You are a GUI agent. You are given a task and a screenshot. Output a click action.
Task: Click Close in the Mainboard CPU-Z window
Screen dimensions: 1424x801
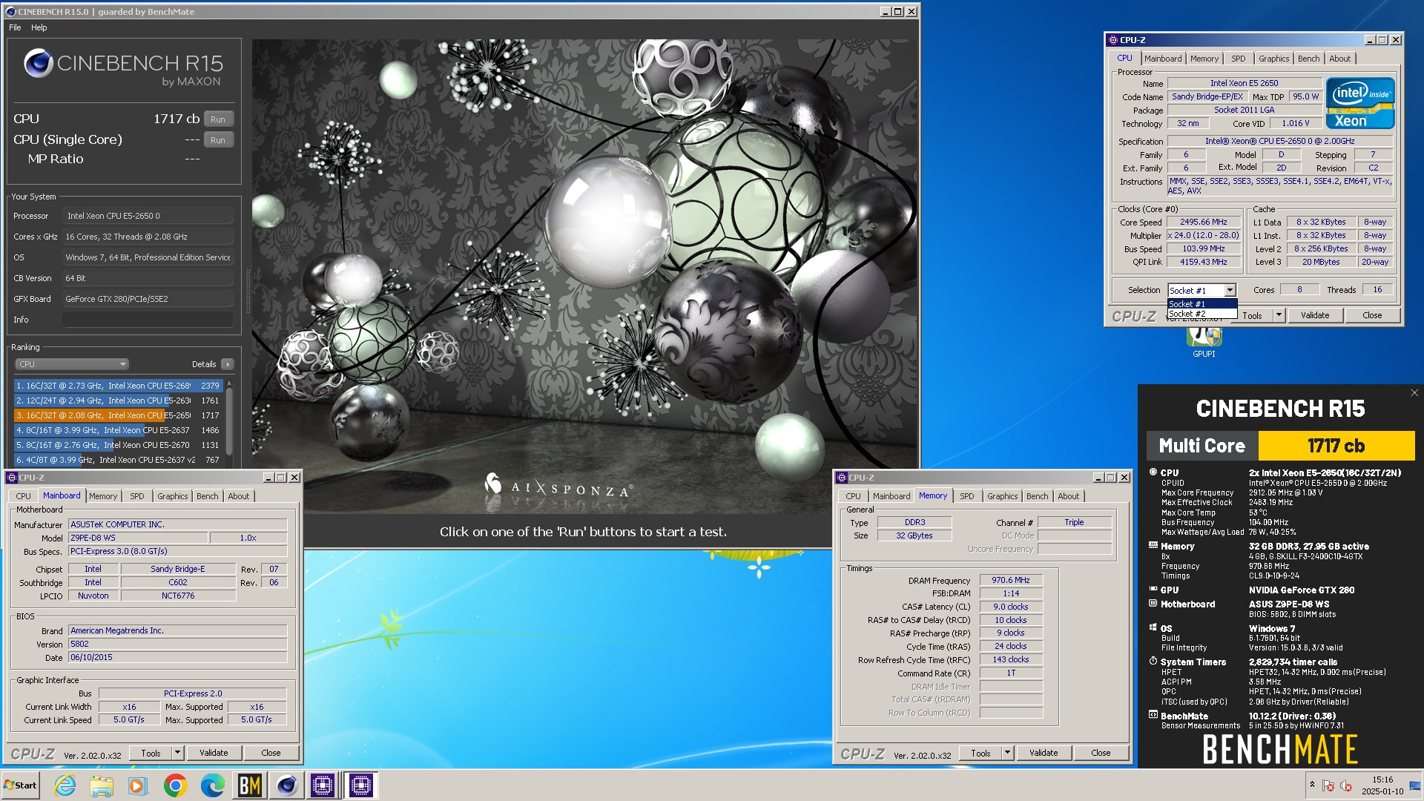(x=271, y=753)
